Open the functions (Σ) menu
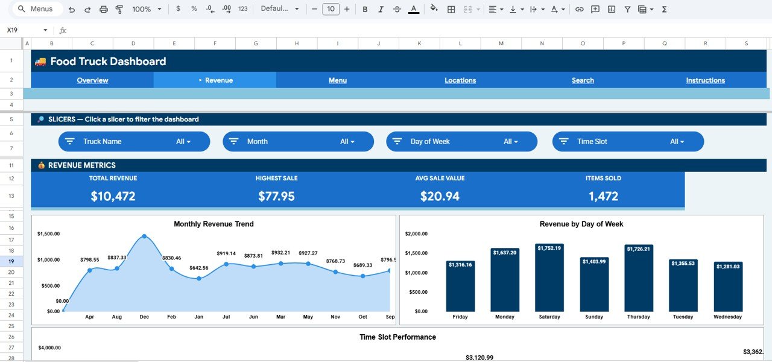The width and height of the screenshot is (772, 362). [663, 9]
